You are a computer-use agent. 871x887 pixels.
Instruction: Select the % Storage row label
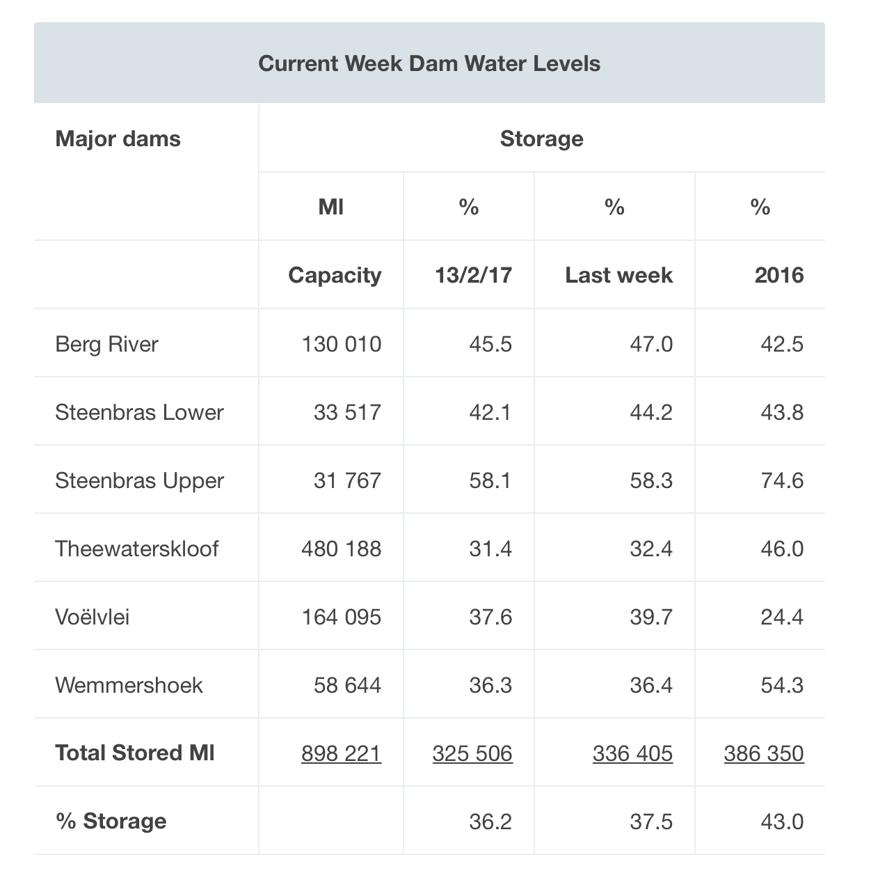click(111, 821)
